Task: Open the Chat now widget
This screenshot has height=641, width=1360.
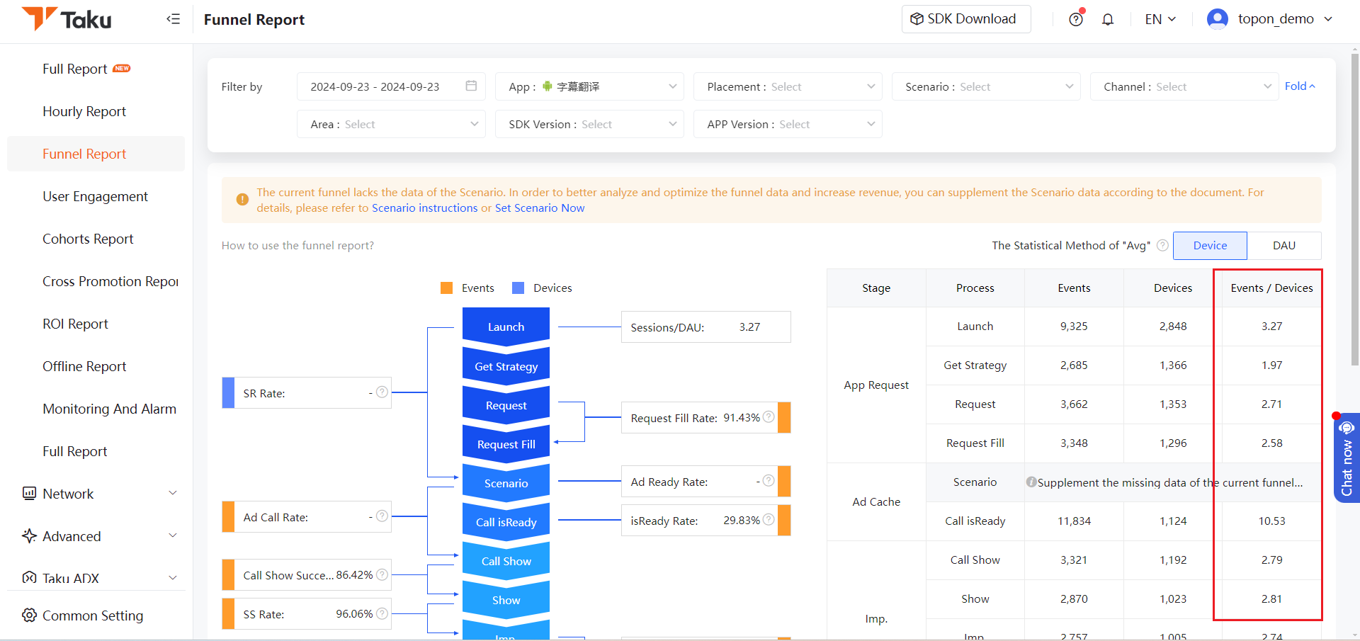Action: click(1347, 458)
